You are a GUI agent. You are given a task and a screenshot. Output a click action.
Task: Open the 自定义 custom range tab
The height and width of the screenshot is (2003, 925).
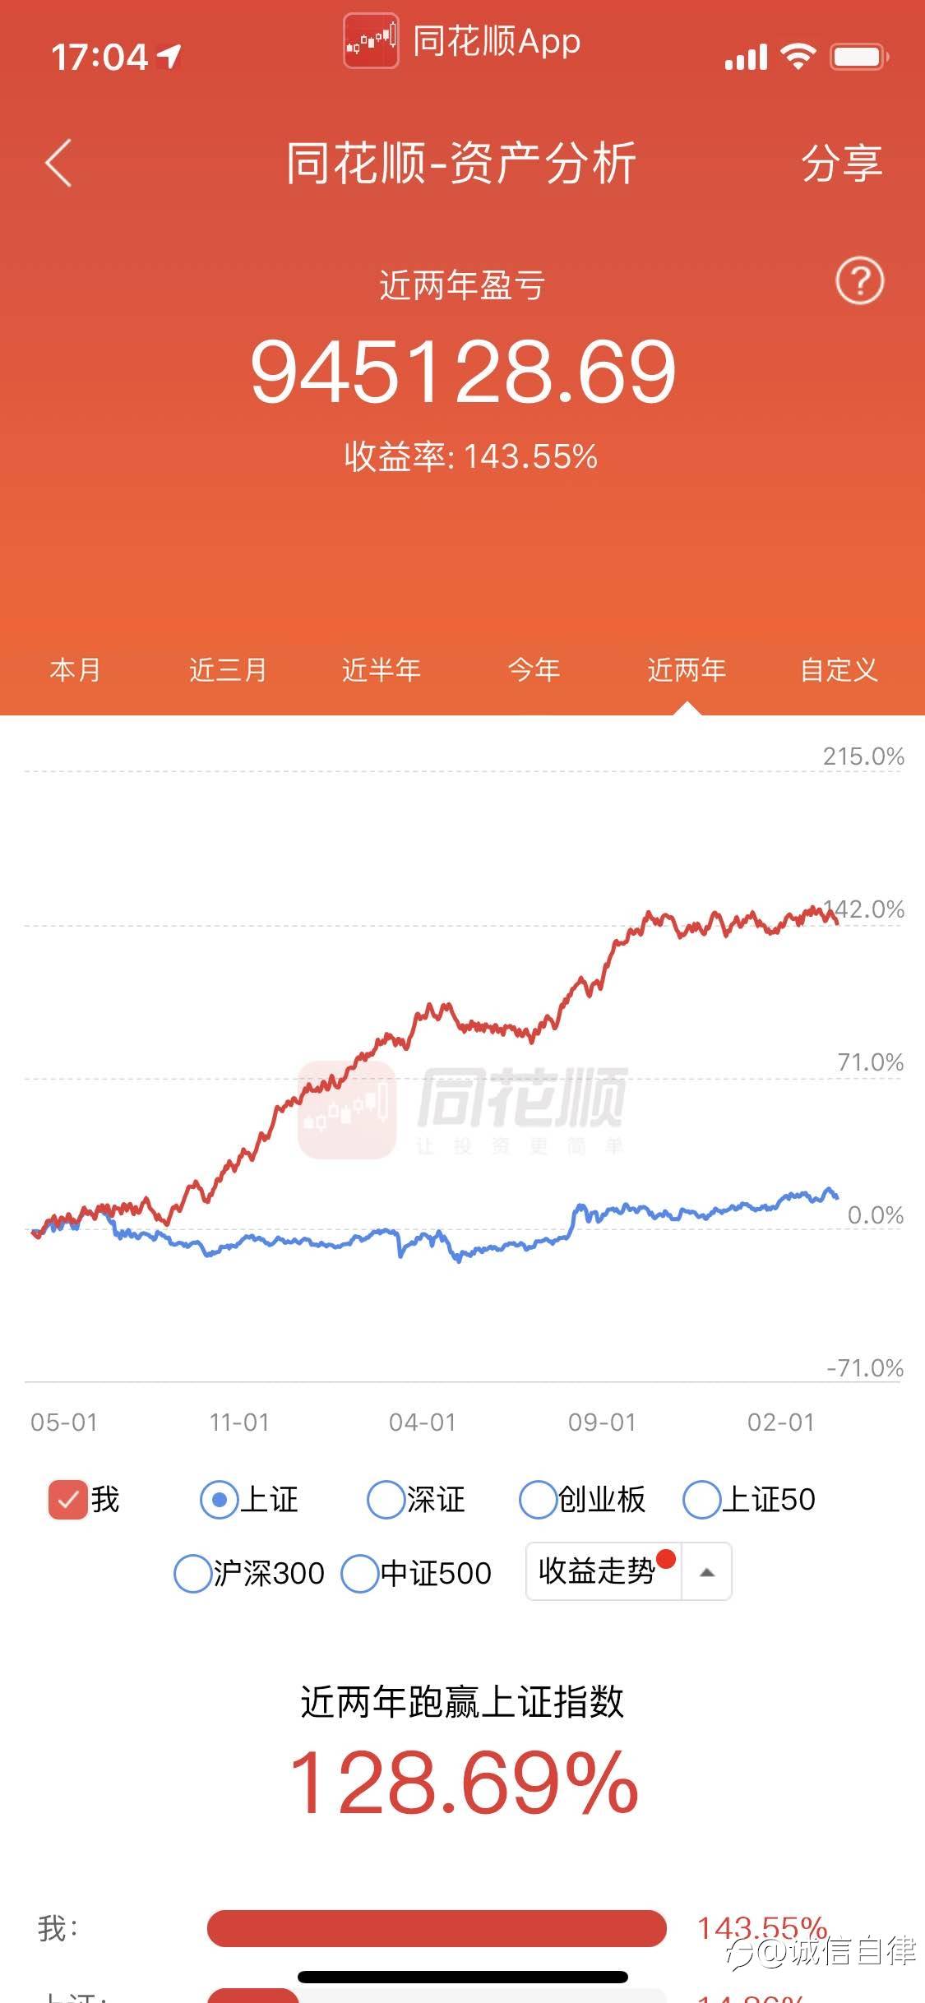(839, 670)
